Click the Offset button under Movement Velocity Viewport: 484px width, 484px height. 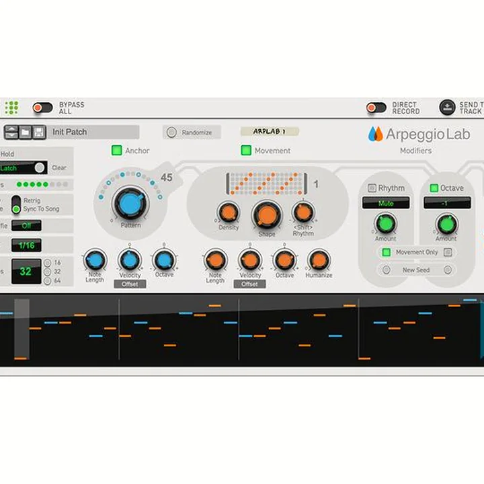tap(249, 284)
